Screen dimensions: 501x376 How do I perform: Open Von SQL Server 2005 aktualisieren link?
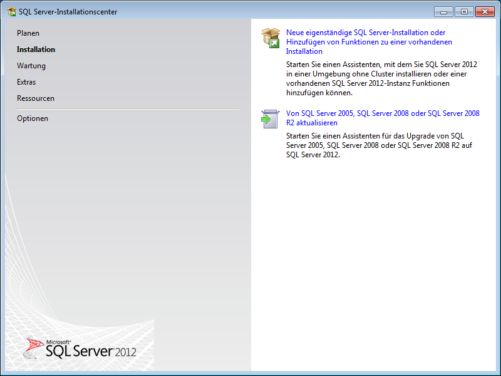click(383, 118)
